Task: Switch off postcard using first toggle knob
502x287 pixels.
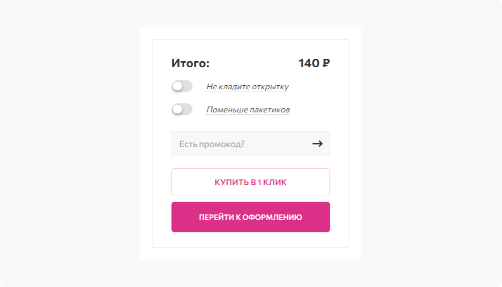Action: tap(177, 86)
